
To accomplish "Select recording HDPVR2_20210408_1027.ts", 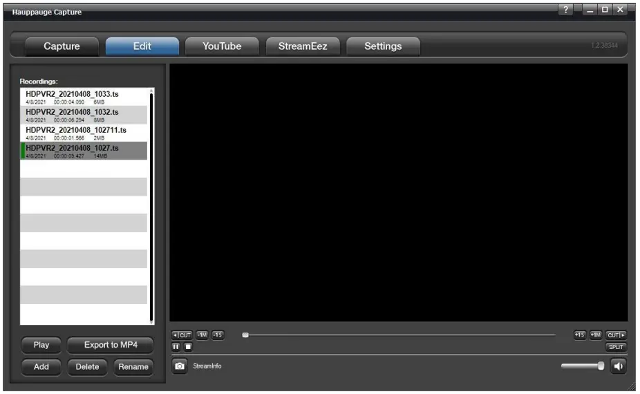I will [84, 151].
